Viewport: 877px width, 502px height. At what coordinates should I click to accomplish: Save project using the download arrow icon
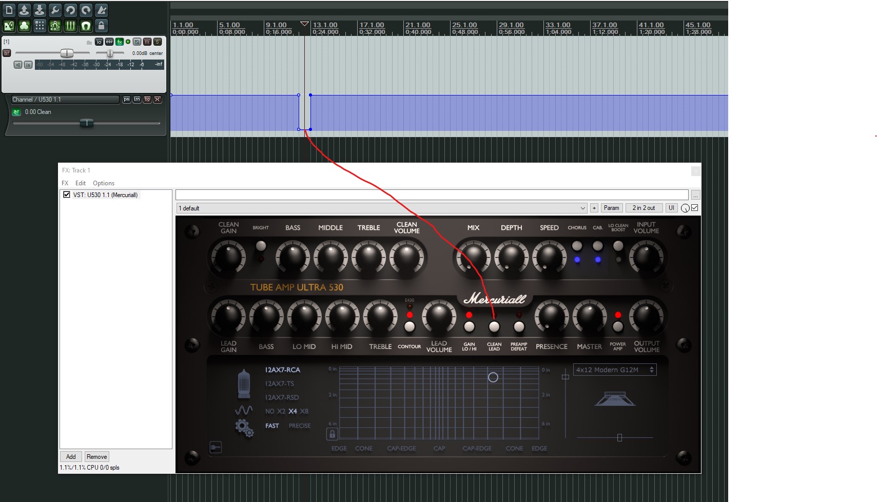40,10
